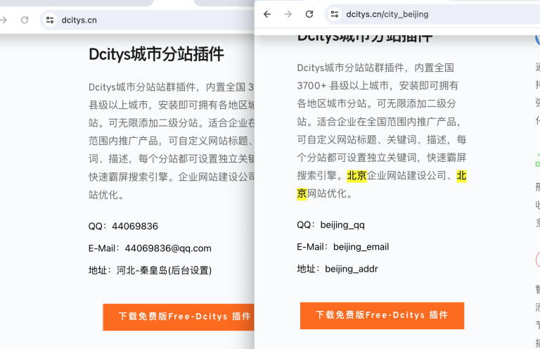Reload the dcitys.cn/city_beijing page

click(x=309, y=14)
